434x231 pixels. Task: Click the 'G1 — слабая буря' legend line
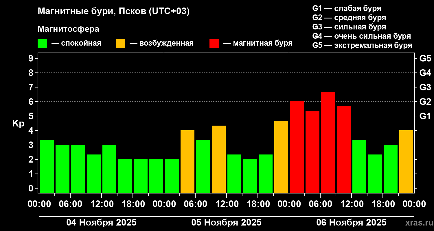[x=347, y=8]
